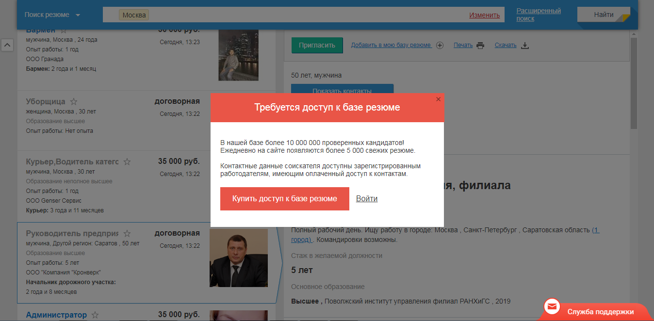Screen dimensions: 654x321
Task: Click the Войти link in the dialog
Action: 366,198
